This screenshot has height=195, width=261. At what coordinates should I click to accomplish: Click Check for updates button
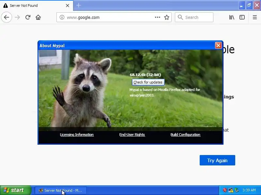click(148, 82)
